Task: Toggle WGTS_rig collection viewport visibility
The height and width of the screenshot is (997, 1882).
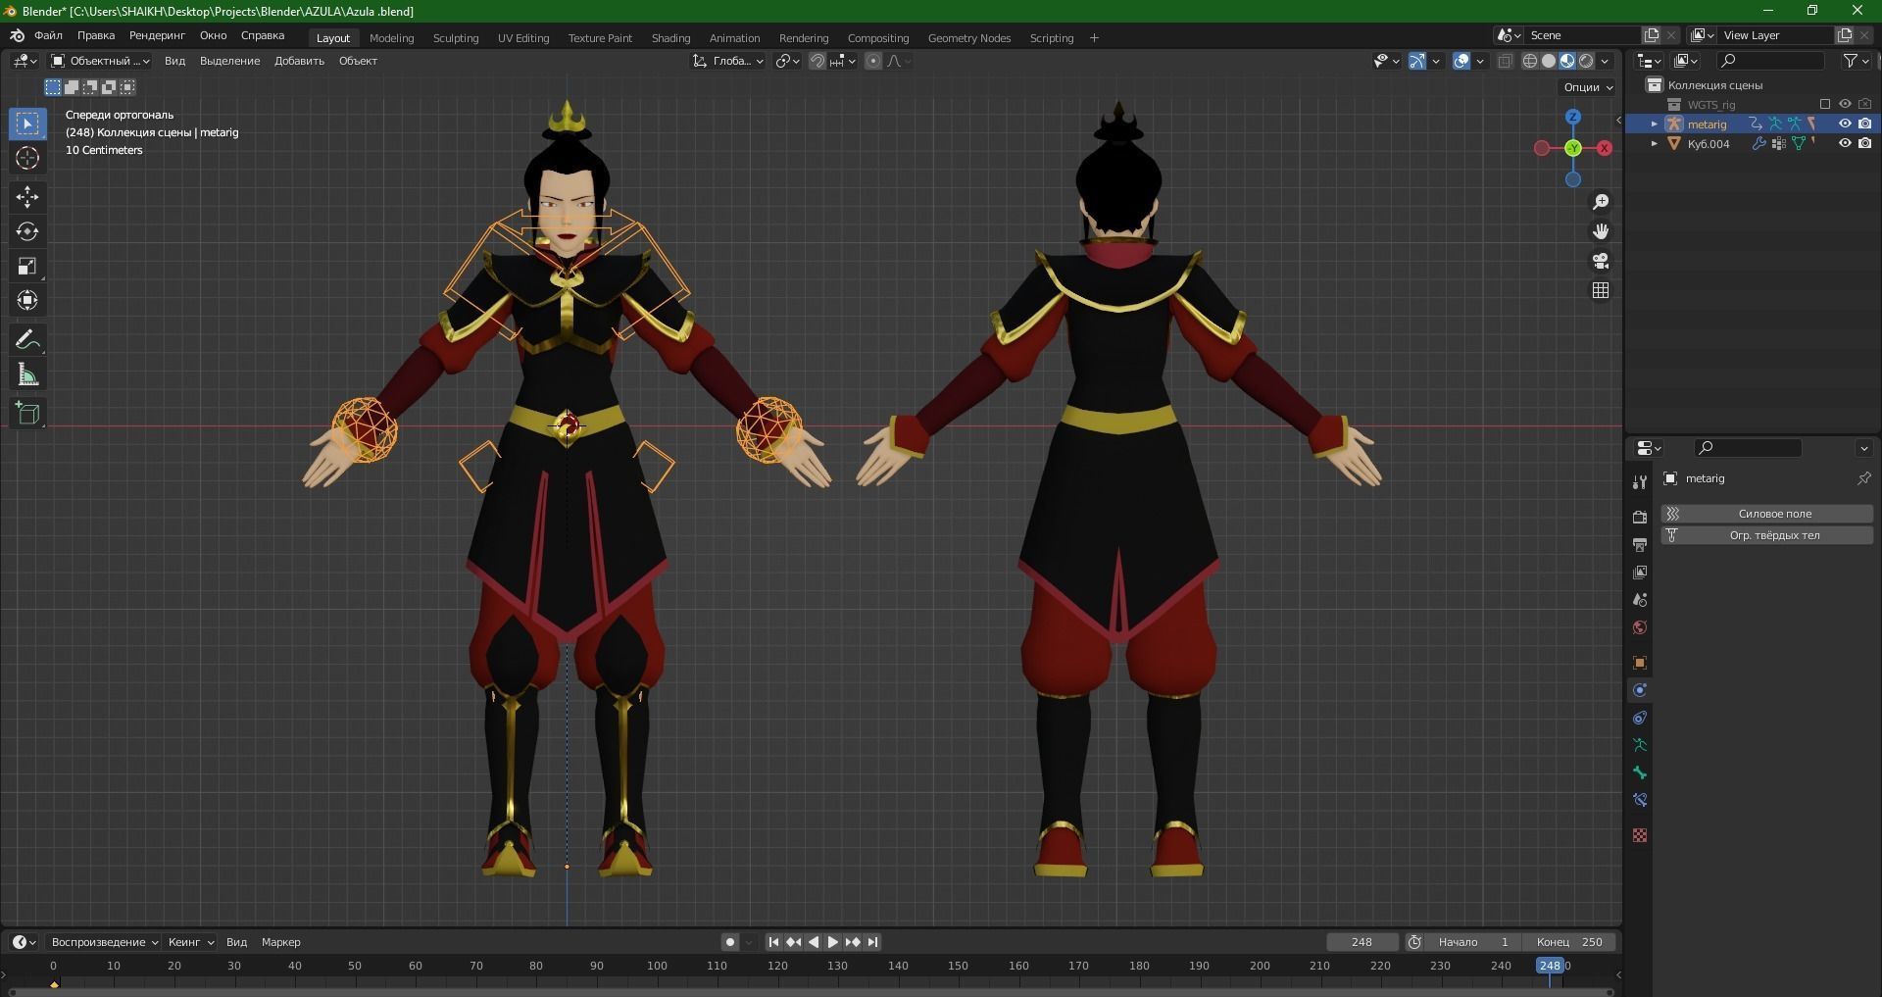Action: coord(1845,104)
